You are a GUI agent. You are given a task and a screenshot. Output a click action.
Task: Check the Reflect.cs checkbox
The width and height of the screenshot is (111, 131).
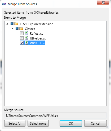click(22, 33)
